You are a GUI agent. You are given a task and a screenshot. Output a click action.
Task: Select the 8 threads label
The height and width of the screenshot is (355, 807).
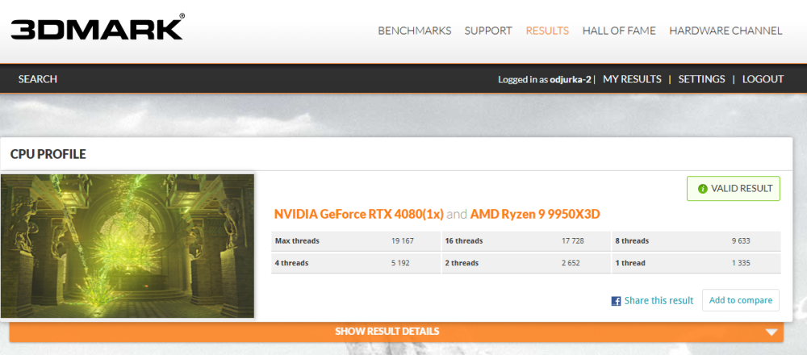pos(632,240)
